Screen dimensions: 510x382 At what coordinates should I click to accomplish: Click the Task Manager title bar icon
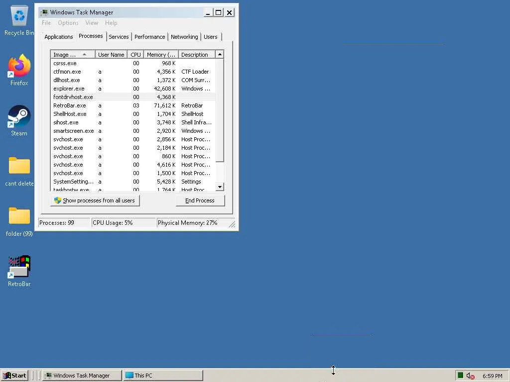pos(44,12)
